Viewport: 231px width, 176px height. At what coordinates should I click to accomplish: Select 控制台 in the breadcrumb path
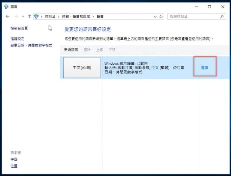click(50, 17)
